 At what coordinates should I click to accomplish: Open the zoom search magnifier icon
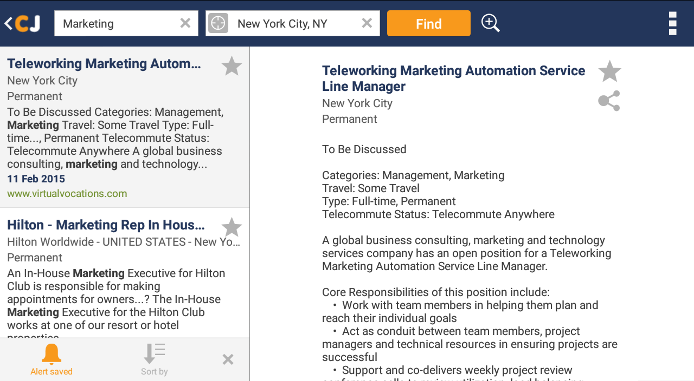point(490,23)
